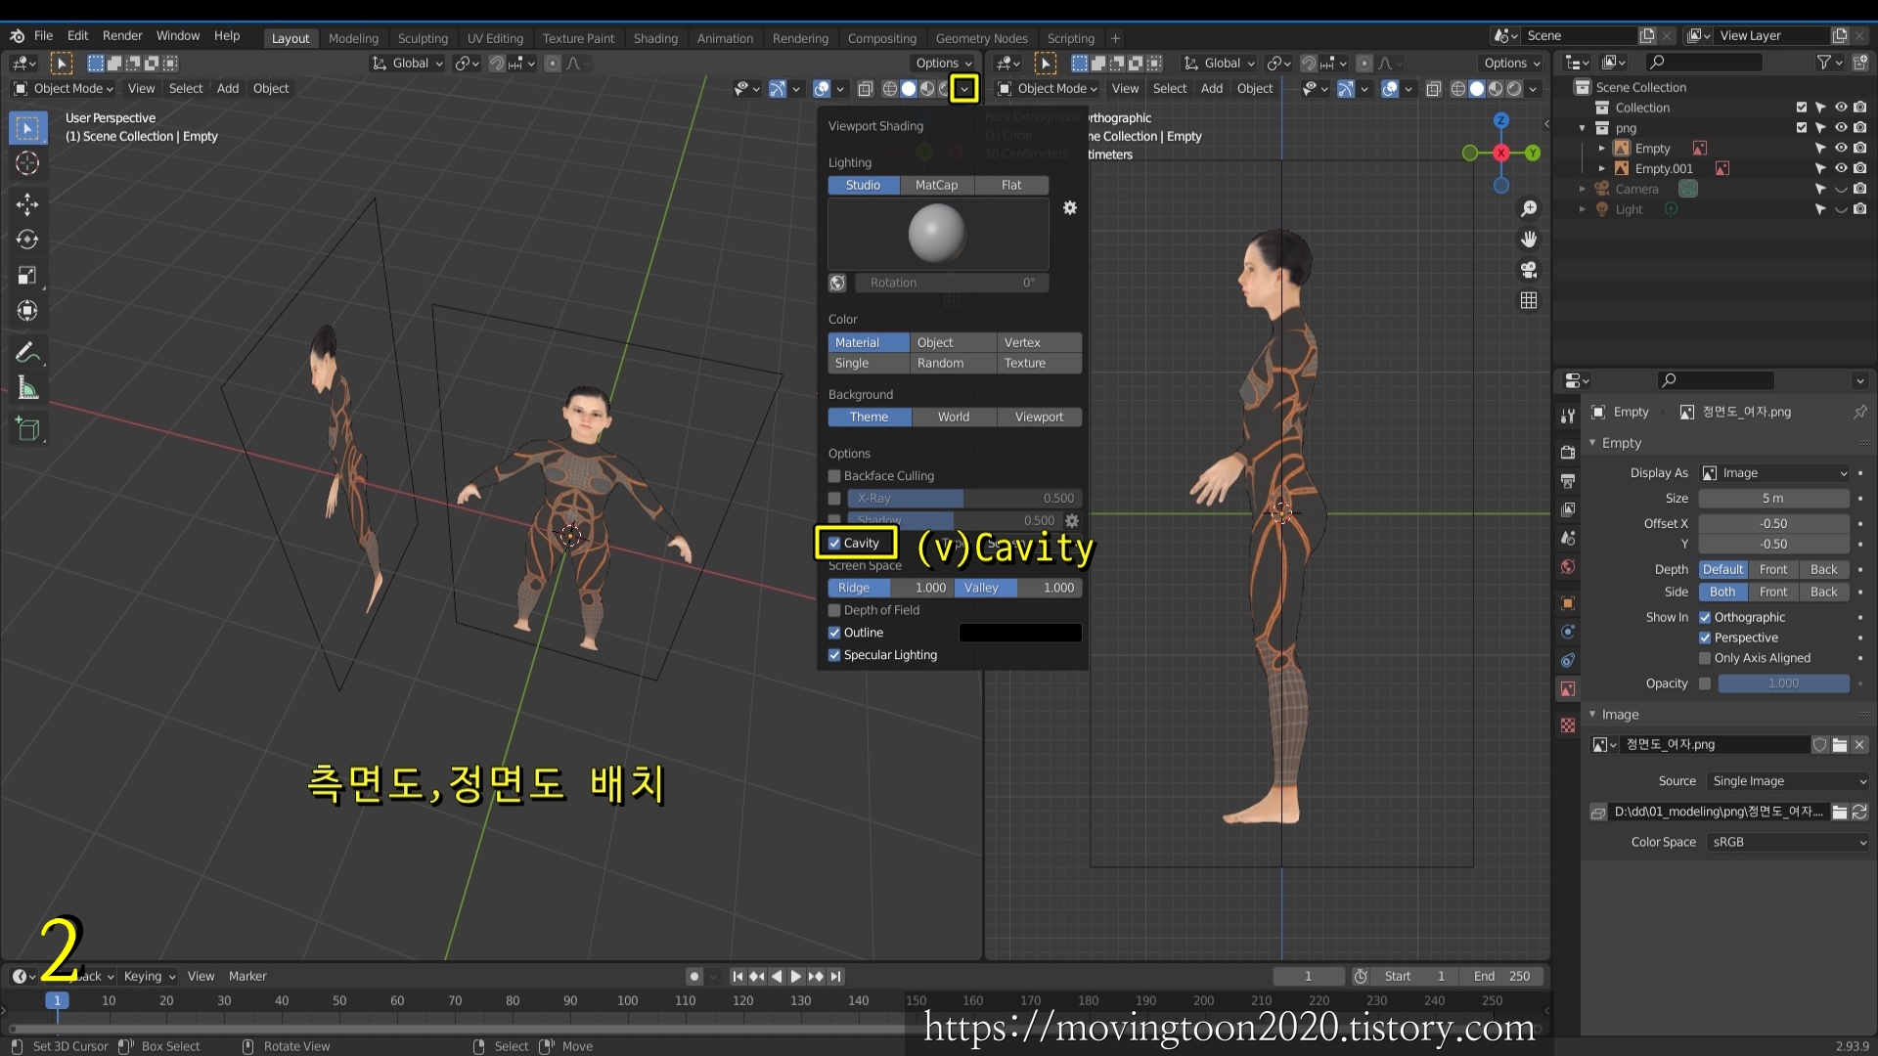Open the left viewport shading options arrow
Image resolution: width=1878 pixels, height=1056 pixels.
coord(964,89)
